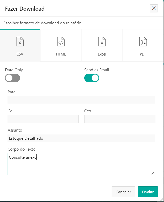Choose the HTML code file icon

pyautogui.click(x=61, y=42)
